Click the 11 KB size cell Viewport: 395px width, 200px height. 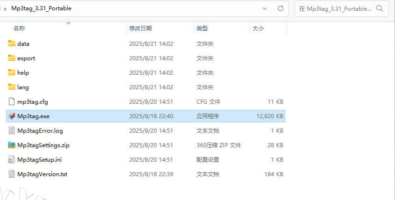click(x=275, y=102)
